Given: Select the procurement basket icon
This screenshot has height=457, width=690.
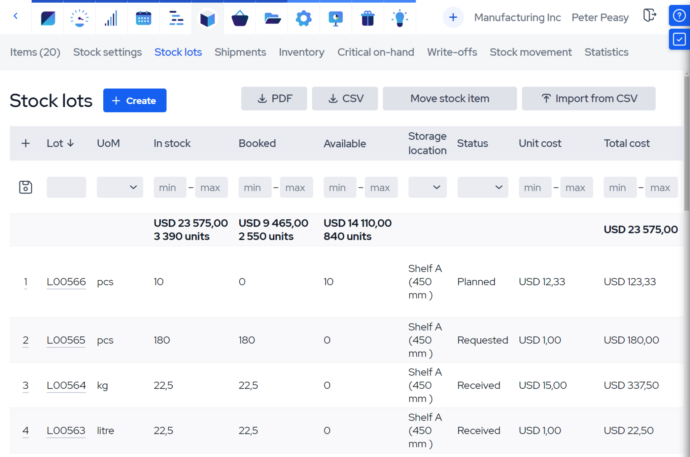Looking at the screenshot, I should click(x=240, y=18).
